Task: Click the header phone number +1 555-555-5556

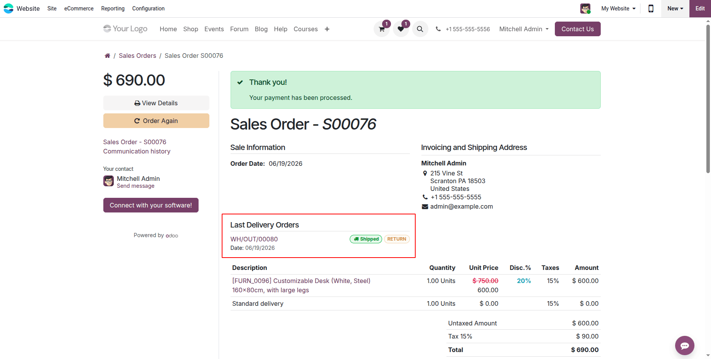Action: pos(468,29)
